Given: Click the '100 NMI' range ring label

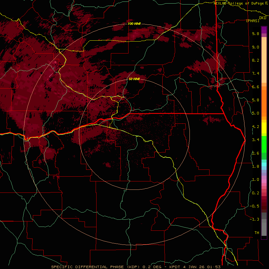Looking at the screenshot, I should tap(134, 24).
